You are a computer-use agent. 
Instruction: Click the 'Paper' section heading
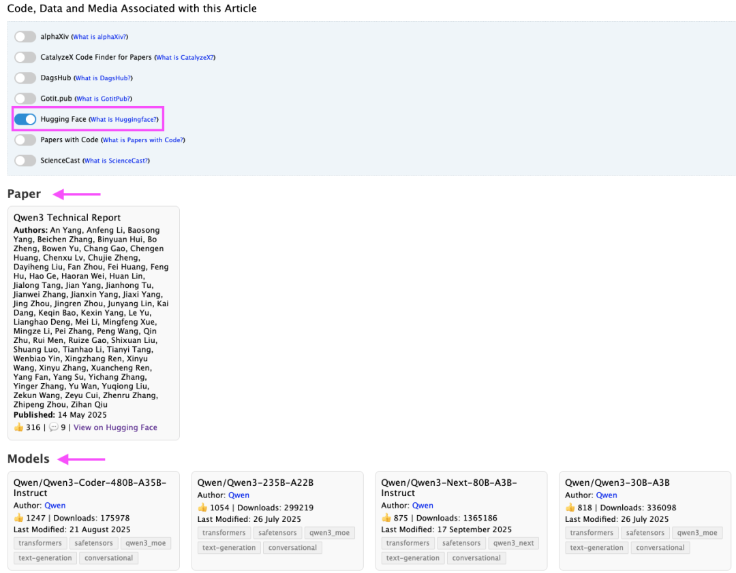pyautogui.click(x=24, y=194)
